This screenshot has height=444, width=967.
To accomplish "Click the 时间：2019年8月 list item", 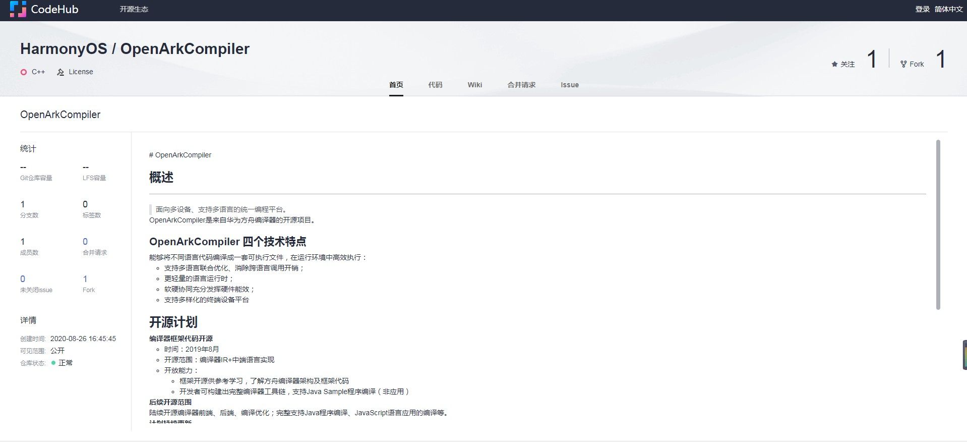I will tap(192, 349).
